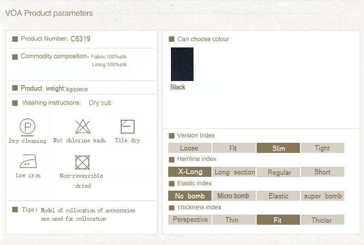Click the square bullet beside Tips
This screenshot has width=364, height=245.
15,210
